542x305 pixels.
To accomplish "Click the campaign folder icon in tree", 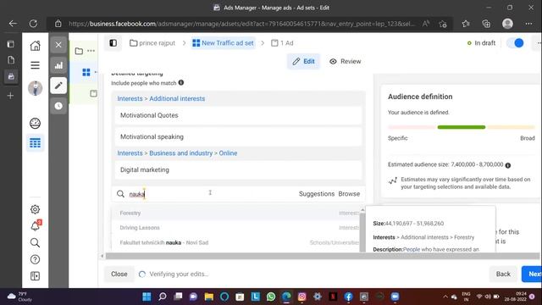I will pos(79,51).
